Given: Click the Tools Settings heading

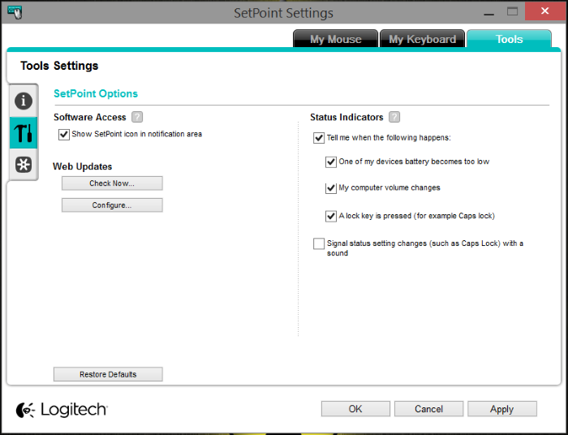Looking at the screenshot, I should [x=59, y=66].
